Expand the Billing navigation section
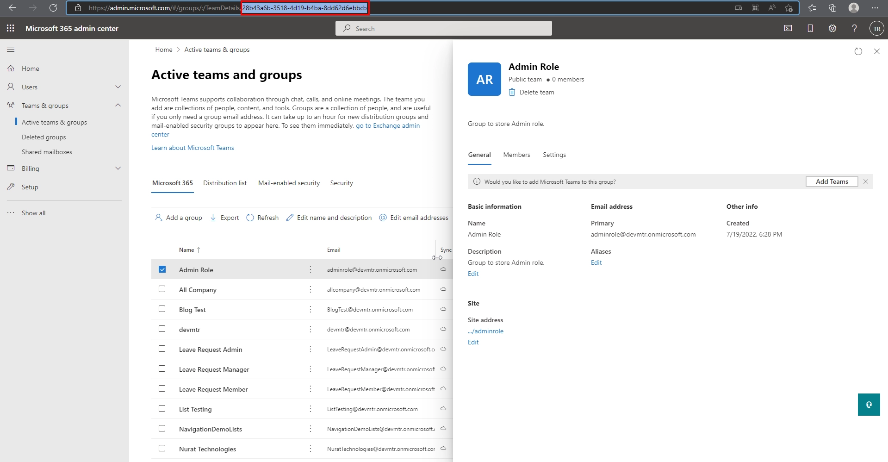 click(118, 169)
